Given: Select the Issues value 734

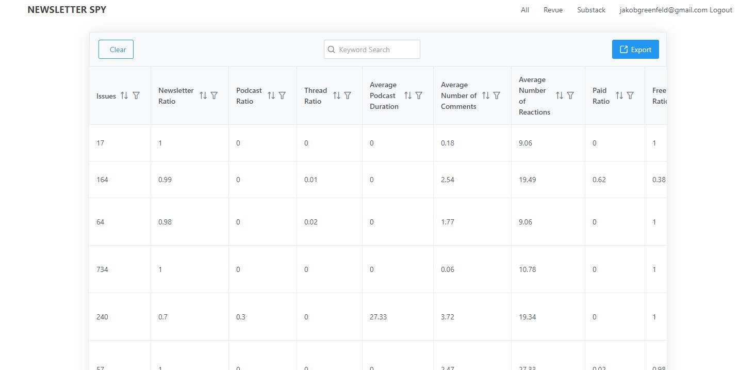Looking at the screenshot, I should 102,269.
